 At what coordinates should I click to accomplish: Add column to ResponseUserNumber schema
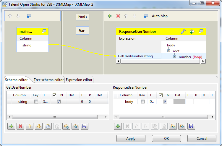tap(118, 126)
